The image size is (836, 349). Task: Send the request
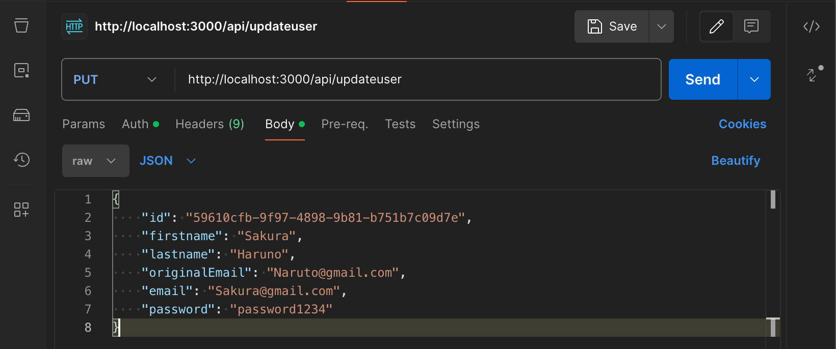pyautogui.click(x=703, y=79)
